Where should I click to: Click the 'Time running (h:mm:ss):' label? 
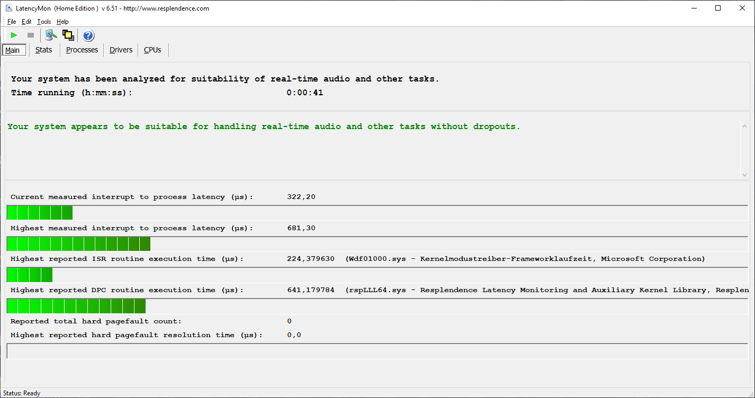[x=72, y=93]
